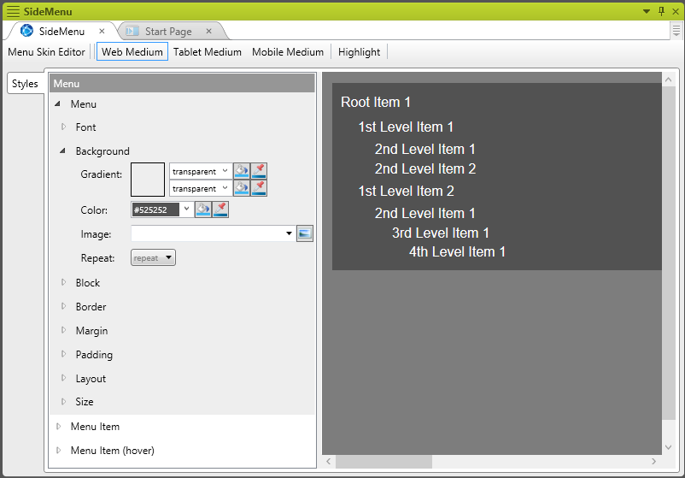The width and height of the screenshot is (685, 478).
Task: Close the SideMenu tab
Action: (102, 31)
